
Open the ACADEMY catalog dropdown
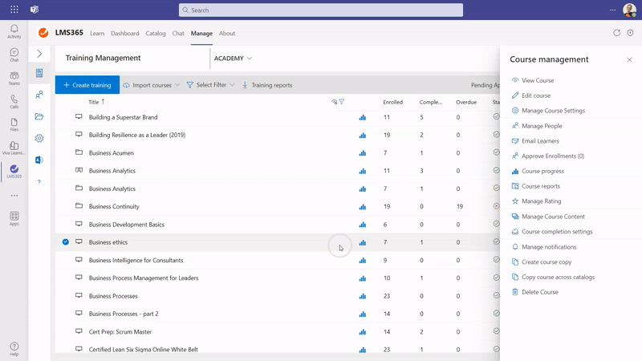(x=233, y=59)
